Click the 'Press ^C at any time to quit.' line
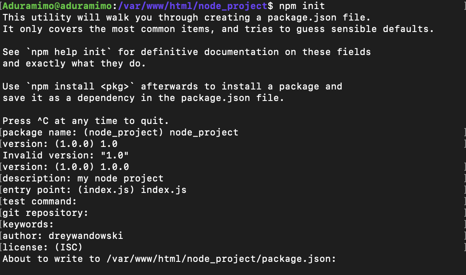The width and height of the screenshot is (466, 275). (x=86, y=121)
